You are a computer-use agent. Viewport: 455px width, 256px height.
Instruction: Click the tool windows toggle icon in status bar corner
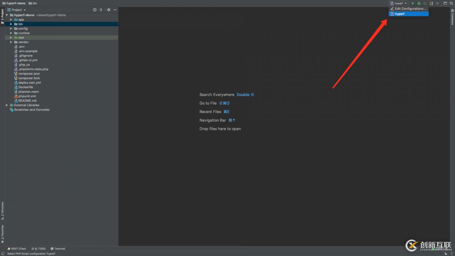pos(3,253)
